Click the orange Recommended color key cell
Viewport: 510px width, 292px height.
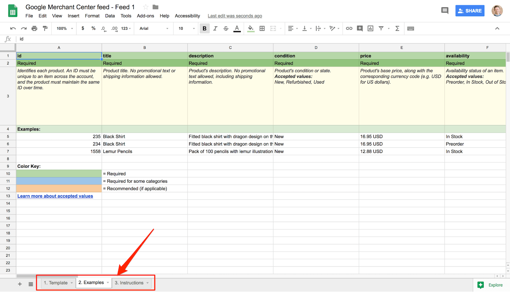click(59, 189)
